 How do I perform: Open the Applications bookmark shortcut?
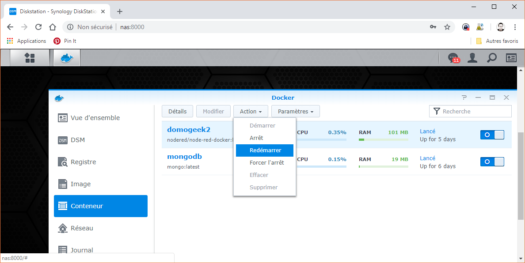[27, 41]
